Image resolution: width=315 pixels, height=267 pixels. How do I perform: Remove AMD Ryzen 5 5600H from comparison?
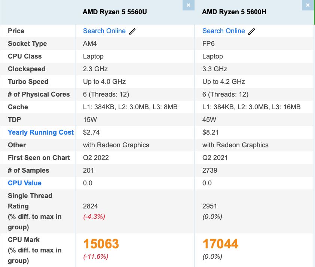pos(308,5)
